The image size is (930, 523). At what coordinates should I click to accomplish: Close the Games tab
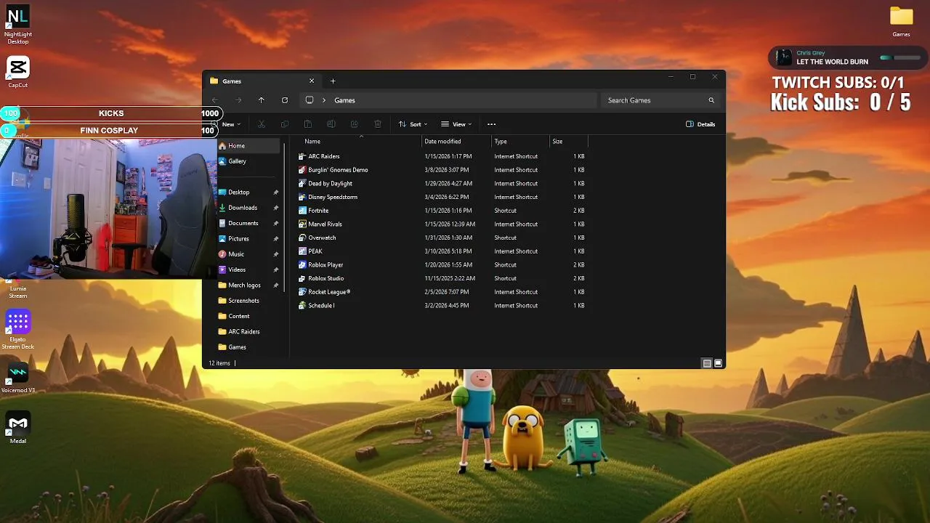tap(312, 81)
